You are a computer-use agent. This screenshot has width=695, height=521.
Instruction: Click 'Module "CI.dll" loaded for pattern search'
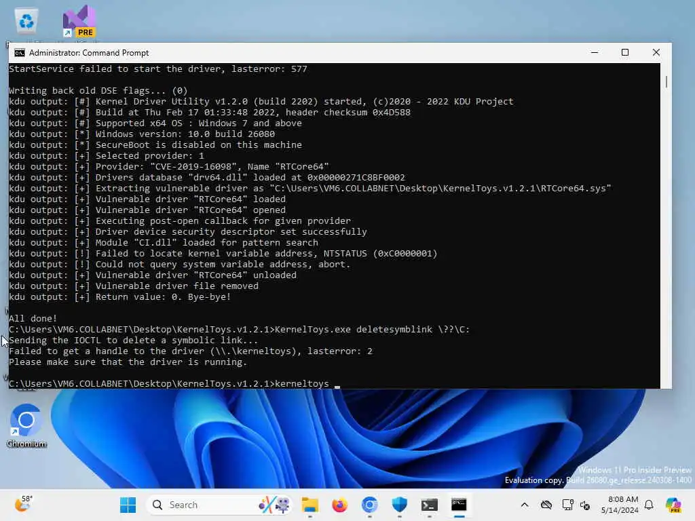(164, 242)
